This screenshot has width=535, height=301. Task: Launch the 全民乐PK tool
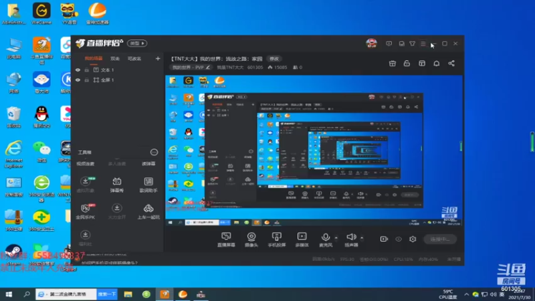(86, 211)
